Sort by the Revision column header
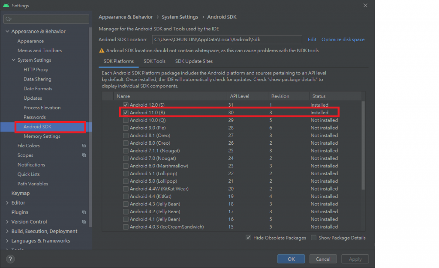The width and height of the screenshot is (439, 268). click(289, 96)
